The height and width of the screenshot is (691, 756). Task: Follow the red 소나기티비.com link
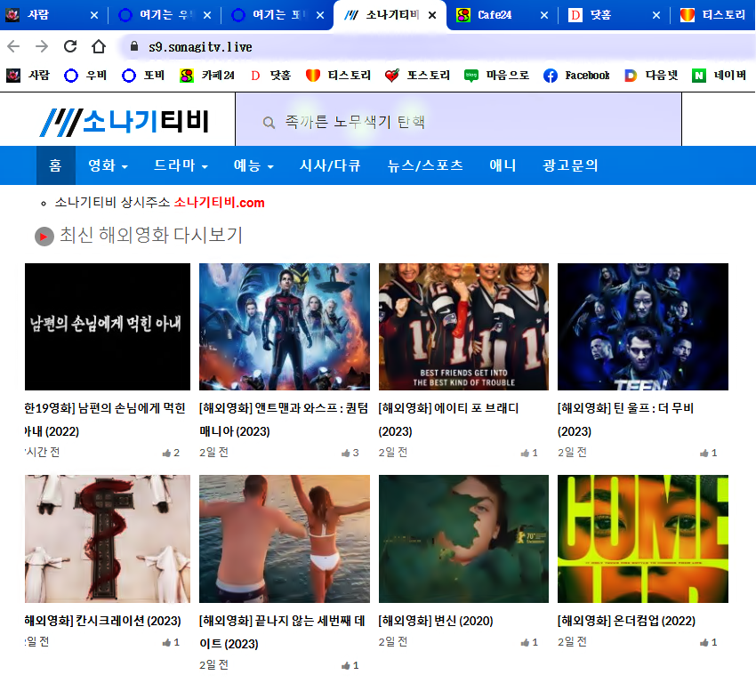(x=220, y=203)
